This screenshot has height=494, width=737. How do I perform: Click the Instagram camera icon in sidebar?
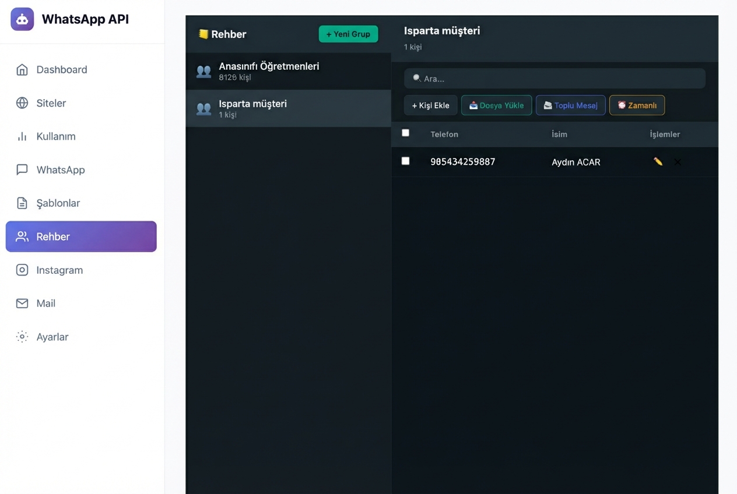[22, 270]
